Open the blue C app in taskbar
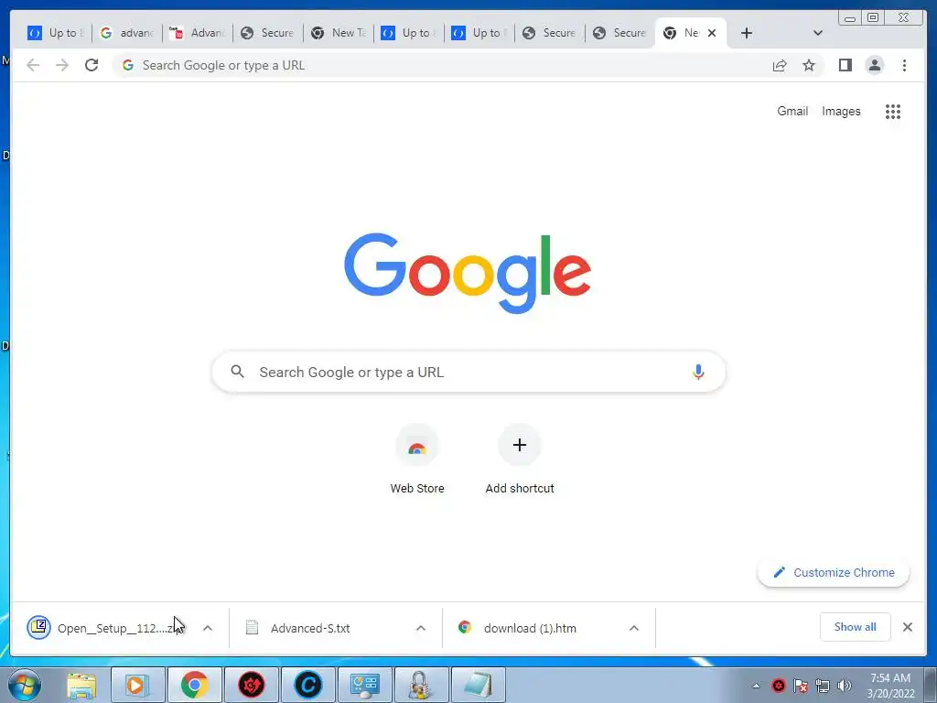 (x=308, y=685)
